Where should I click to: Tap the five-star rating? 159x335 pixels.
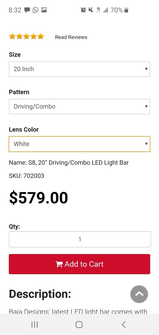[x=26, y=36]
